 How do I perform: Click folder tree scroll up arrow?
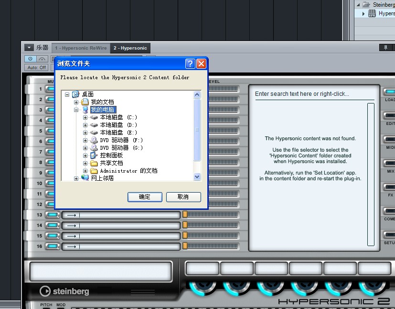point(197,94)
